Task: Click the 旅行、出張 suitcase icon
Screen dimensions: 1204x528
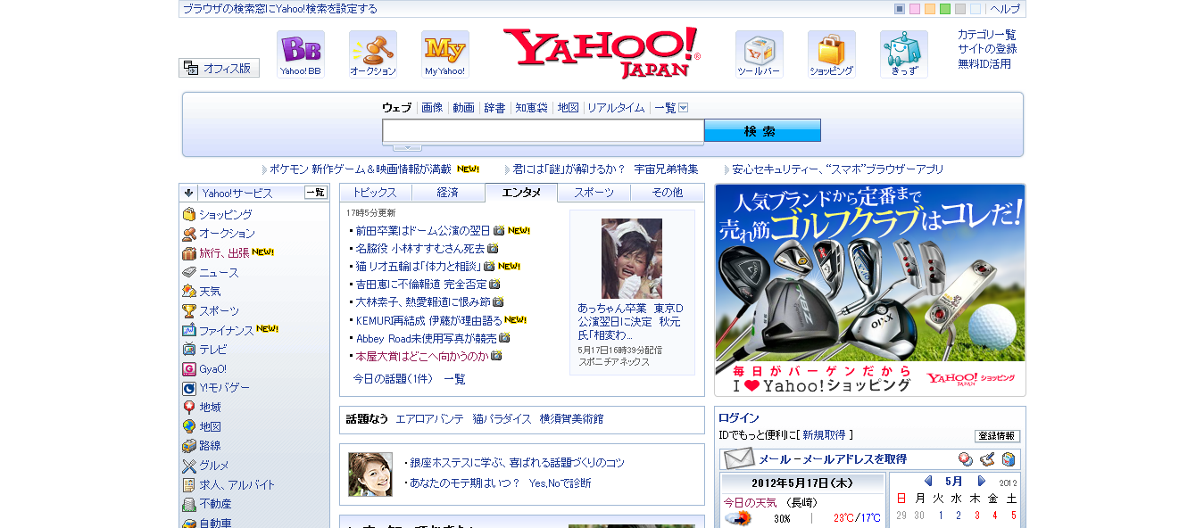Action: point(189,253)
